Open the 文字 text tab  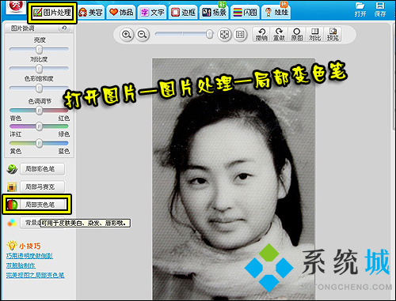point(152,13)
